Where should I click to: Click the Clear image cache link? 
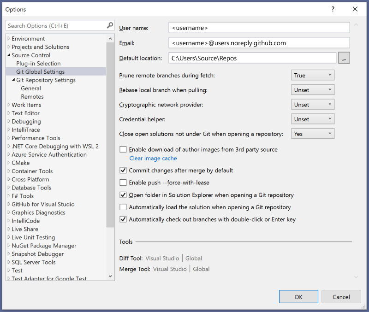[153, 158]
